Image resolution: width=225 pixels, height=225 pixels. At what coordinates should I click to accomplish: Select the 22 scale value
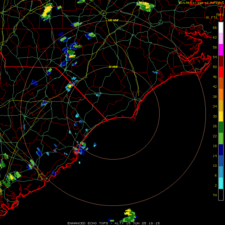(x=215, y=136)
